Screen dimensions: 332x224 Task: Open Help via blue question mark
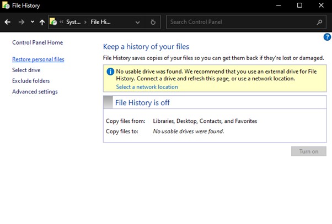tap(326, 37)
